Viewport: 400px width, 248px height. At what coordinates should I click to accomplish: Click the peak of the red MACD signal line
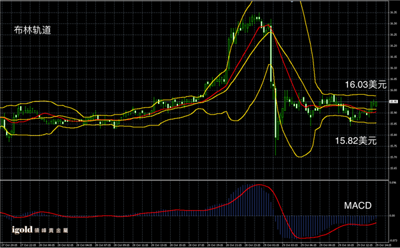coord(259,185)
